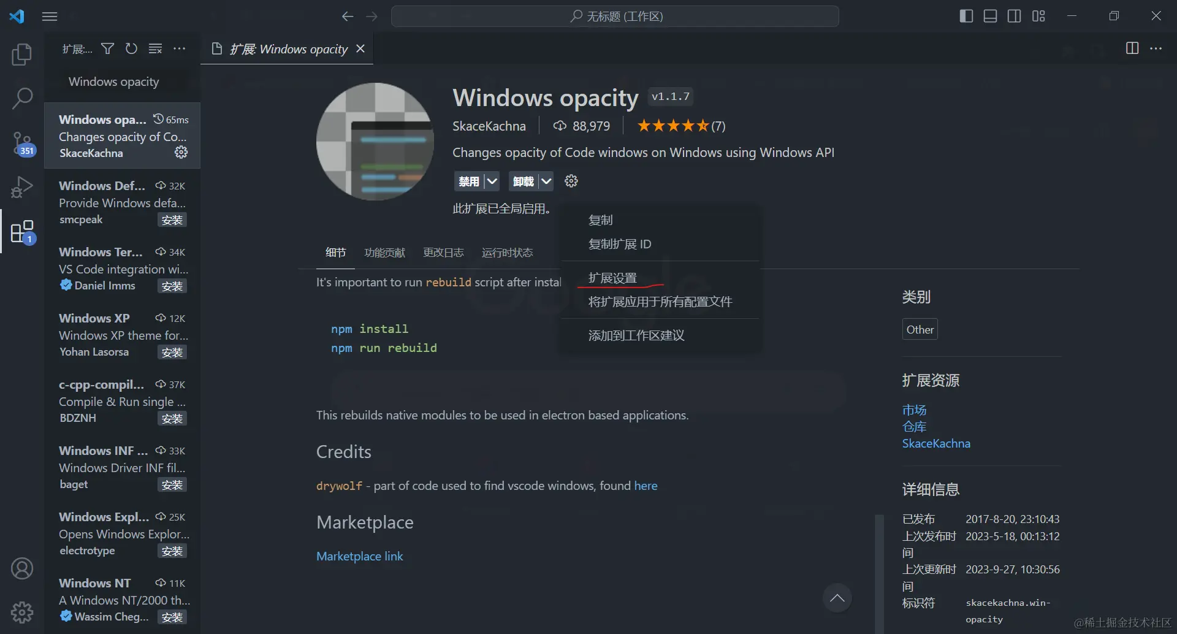Refresh the extensions list
Image resolution: width=1177 pixels, height=634 pixels.
131,48
